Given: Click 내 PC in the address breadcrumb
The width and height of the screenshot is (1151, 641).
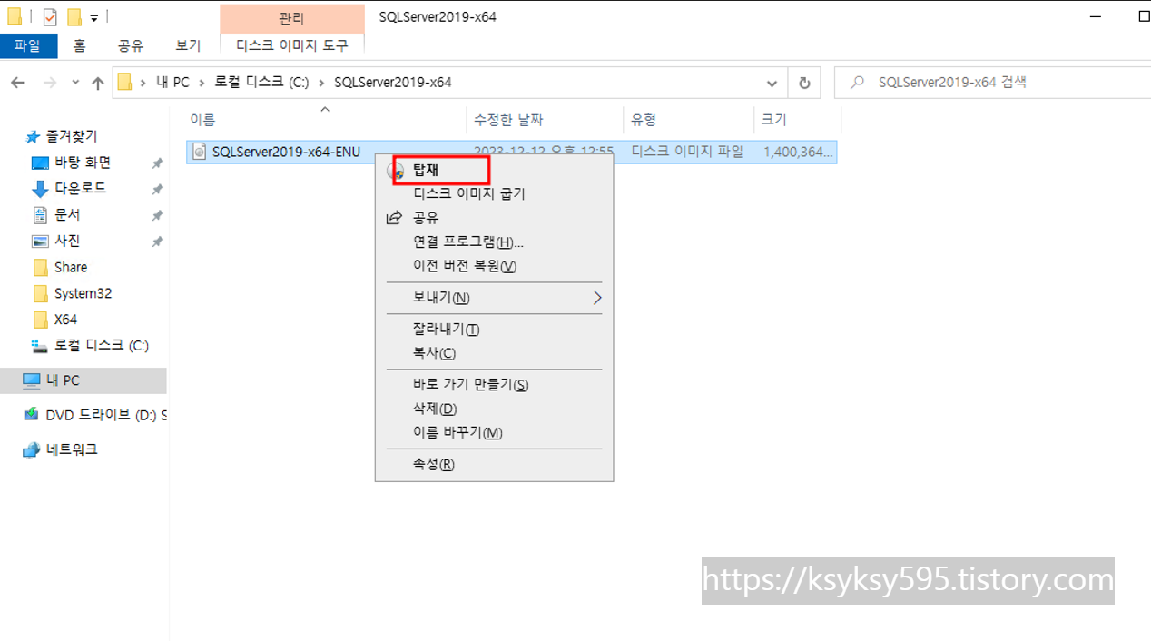Looking at the screenshot, I should click(x=172, y=83).
